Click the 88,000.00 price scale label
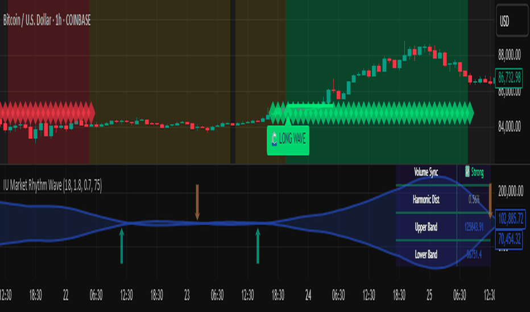The height and width of the screenshot is (312, 530). pos(510,54)
